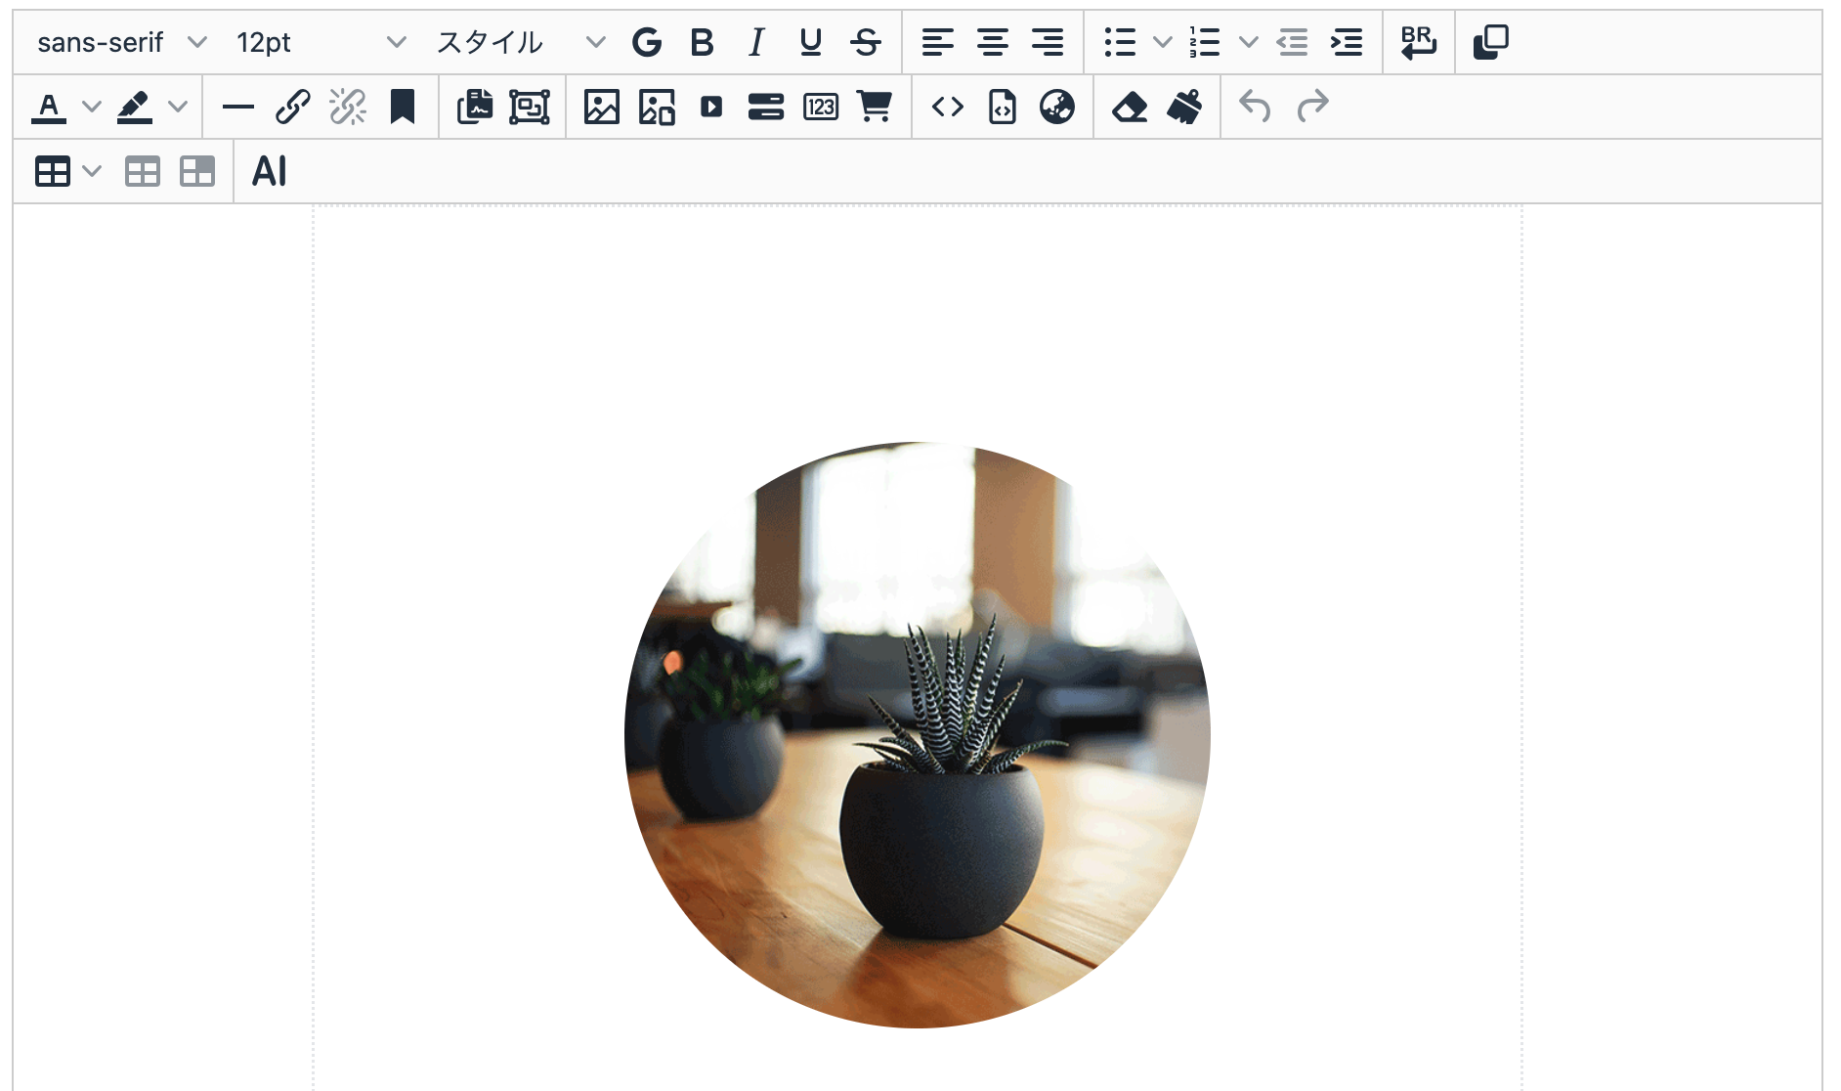Screen dimensions: 1841x1091
Task: Apply the highlight background color
Action: pyautogui.click(x=135, y=107)
